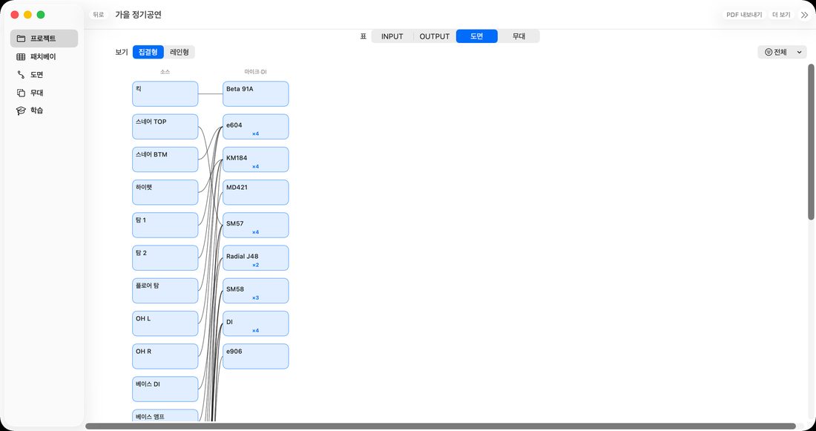The image size is (816, 431).
Task: Select the OH L source node
Action: [x=165, y=323]
